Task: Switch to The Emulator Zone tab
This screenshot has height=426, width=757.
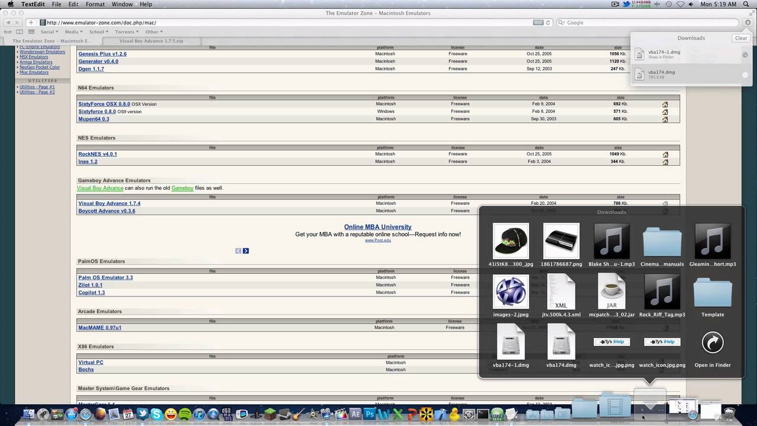Action: [x=51, y=41]
